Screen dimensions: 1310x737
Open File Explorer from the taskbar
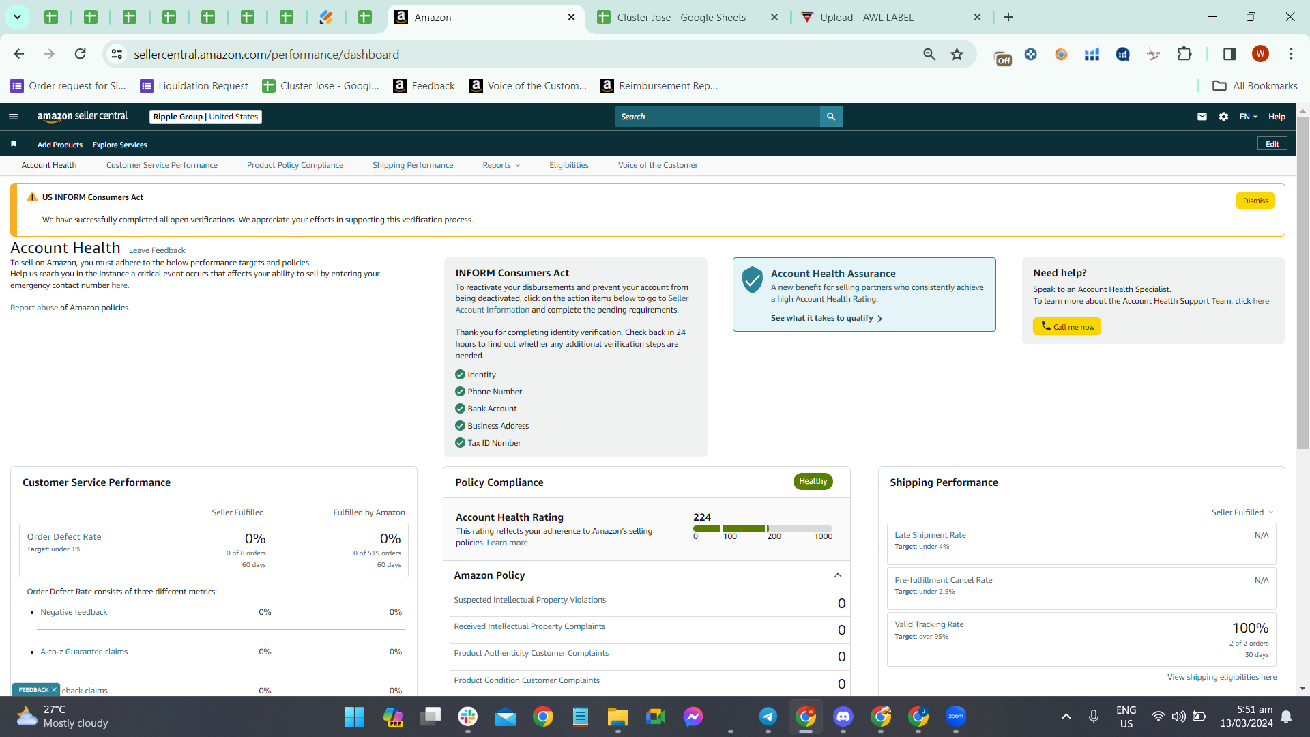(x=618, y=717)
